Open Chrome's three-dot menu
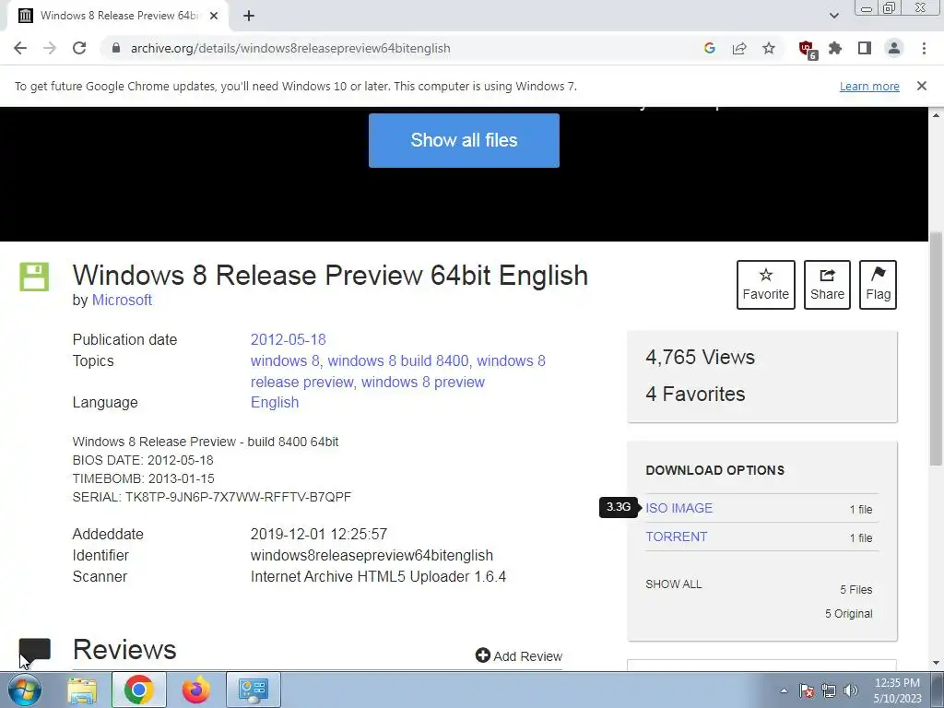This screenshot has width=944, height=708. [924, 48]
